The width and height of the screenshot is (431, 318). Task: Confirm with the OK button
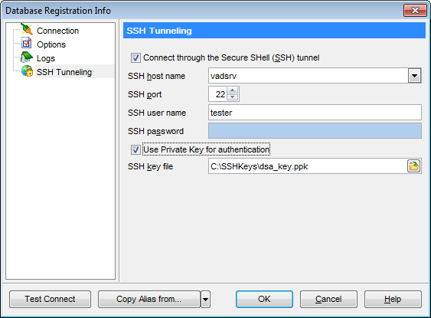[x=264, y=299]
